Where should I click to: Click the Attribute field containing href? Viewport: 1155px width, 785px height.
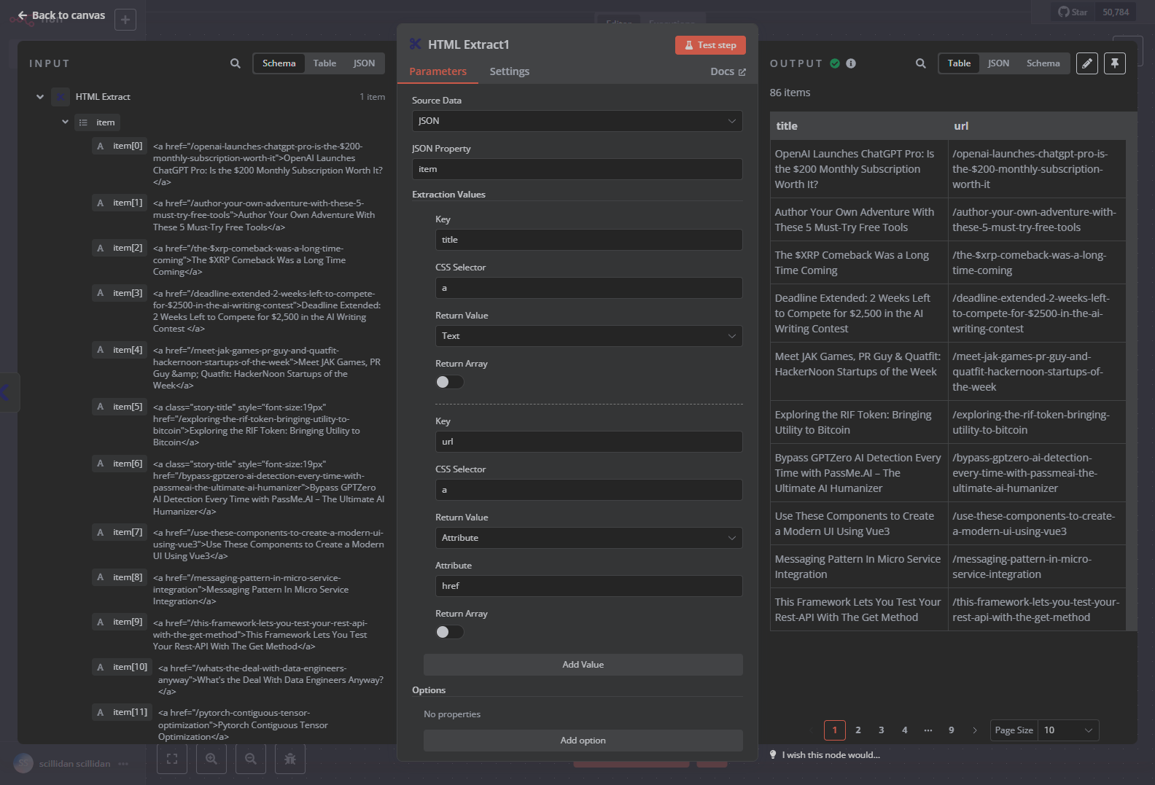[x=589, y=586]
